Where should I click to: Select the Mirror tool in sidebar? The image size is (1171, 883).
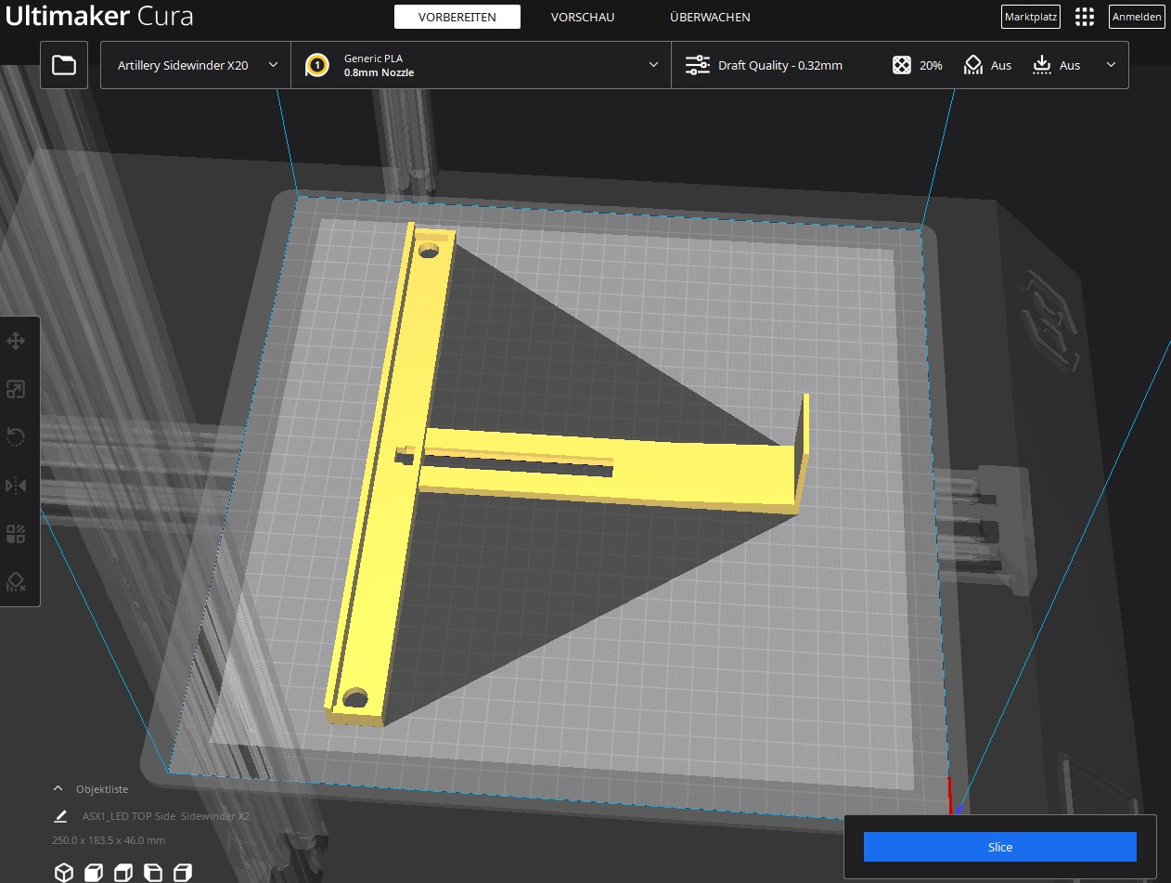[16, 486]
